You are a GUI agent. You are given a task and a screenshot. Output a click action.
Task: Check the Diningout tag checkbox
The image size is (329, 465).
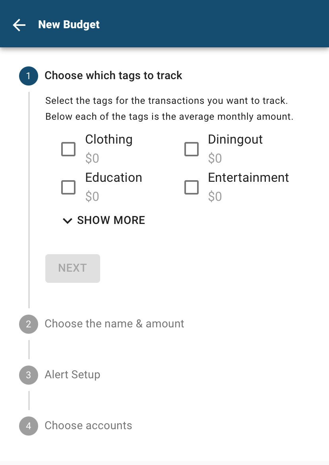192,149
